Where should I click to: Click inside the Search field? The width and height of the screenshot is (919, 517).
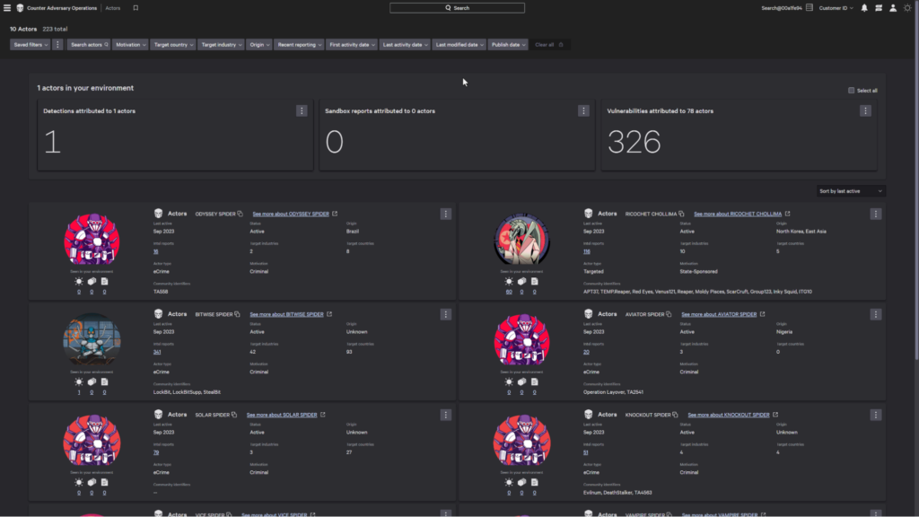(x=457, y=7)
